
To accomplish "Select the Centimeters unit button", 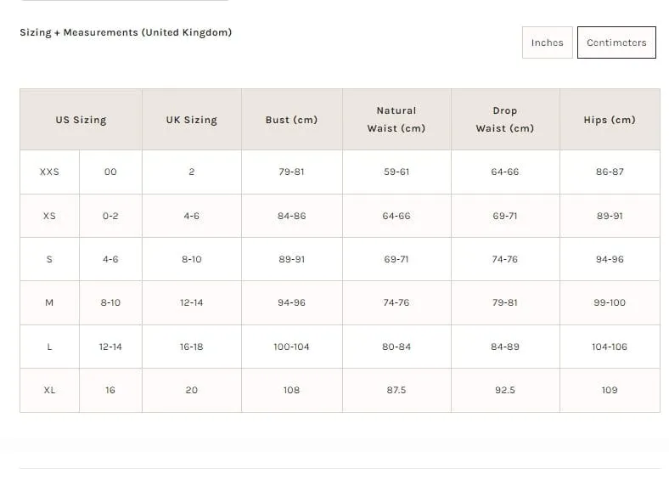I will pos(616,42).
